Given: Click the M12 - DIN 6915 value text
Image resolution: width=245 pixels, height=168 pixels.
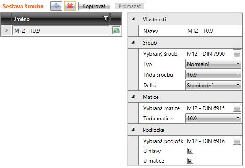Looking at the screenshot, I should [206, 108].
